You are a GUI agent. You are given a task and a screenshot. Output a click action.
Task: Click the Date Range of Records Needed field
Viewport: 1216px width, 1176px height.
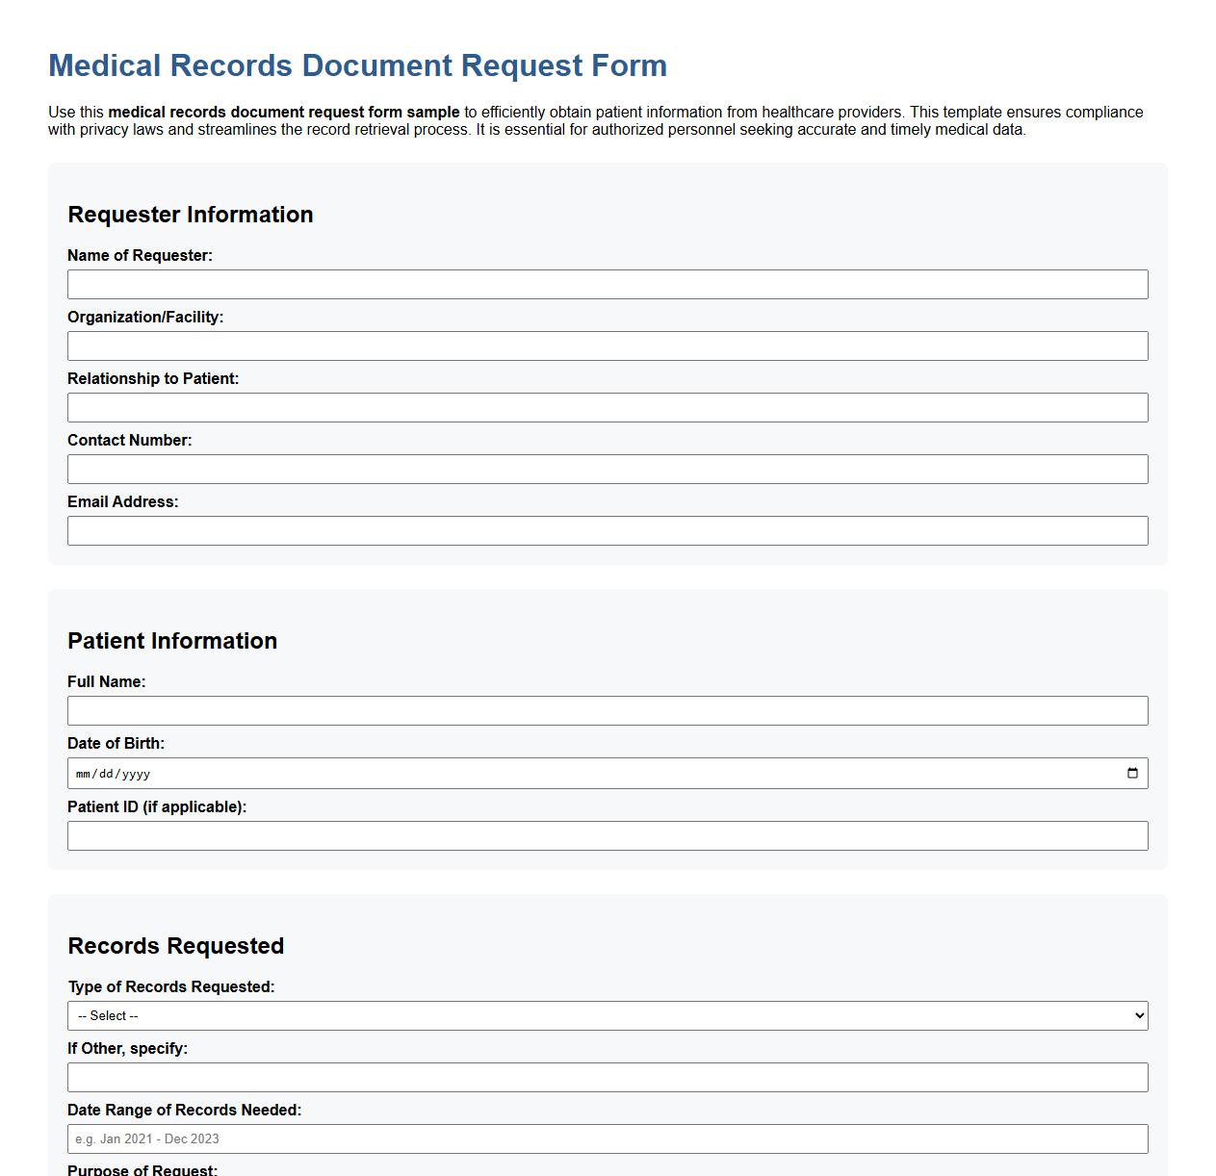coord(607,1138)
